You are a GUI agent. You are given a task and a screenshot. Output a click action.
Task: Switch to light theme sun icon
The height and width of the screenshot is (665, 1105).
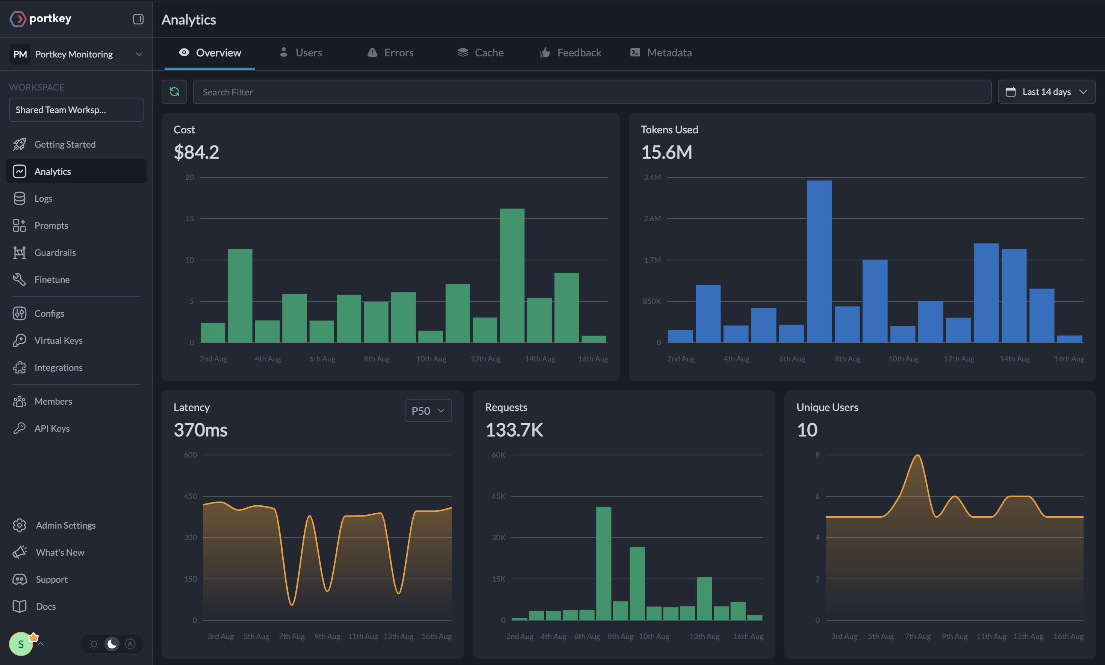pyautogui.click(x=94, y=644)
